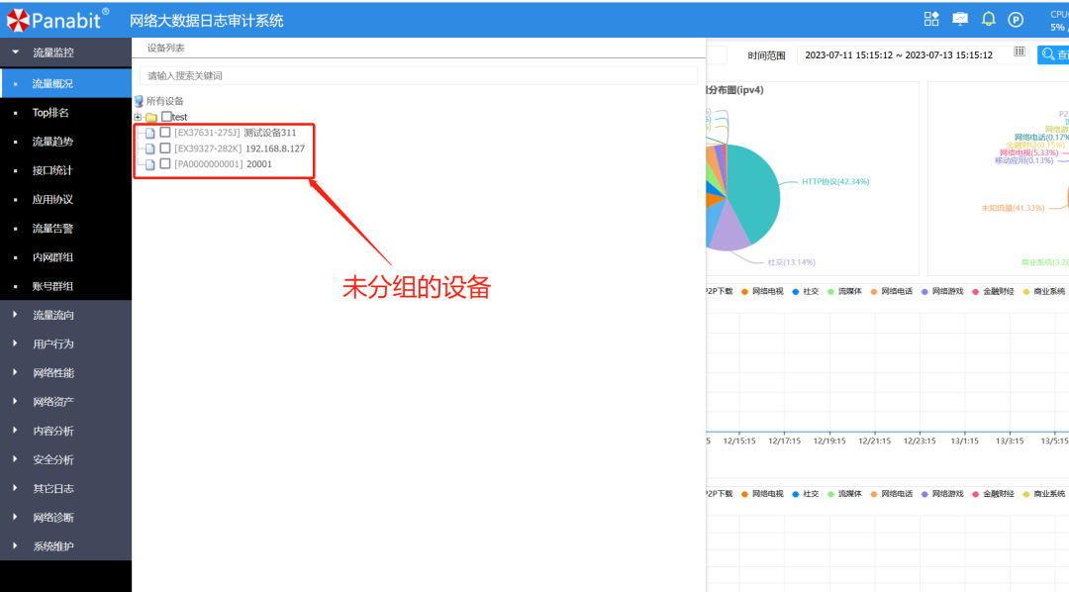This screenshot has height=592, width=1069.
Task: Check the 测试设备311 device checkbox
Action: coord(164,132)
